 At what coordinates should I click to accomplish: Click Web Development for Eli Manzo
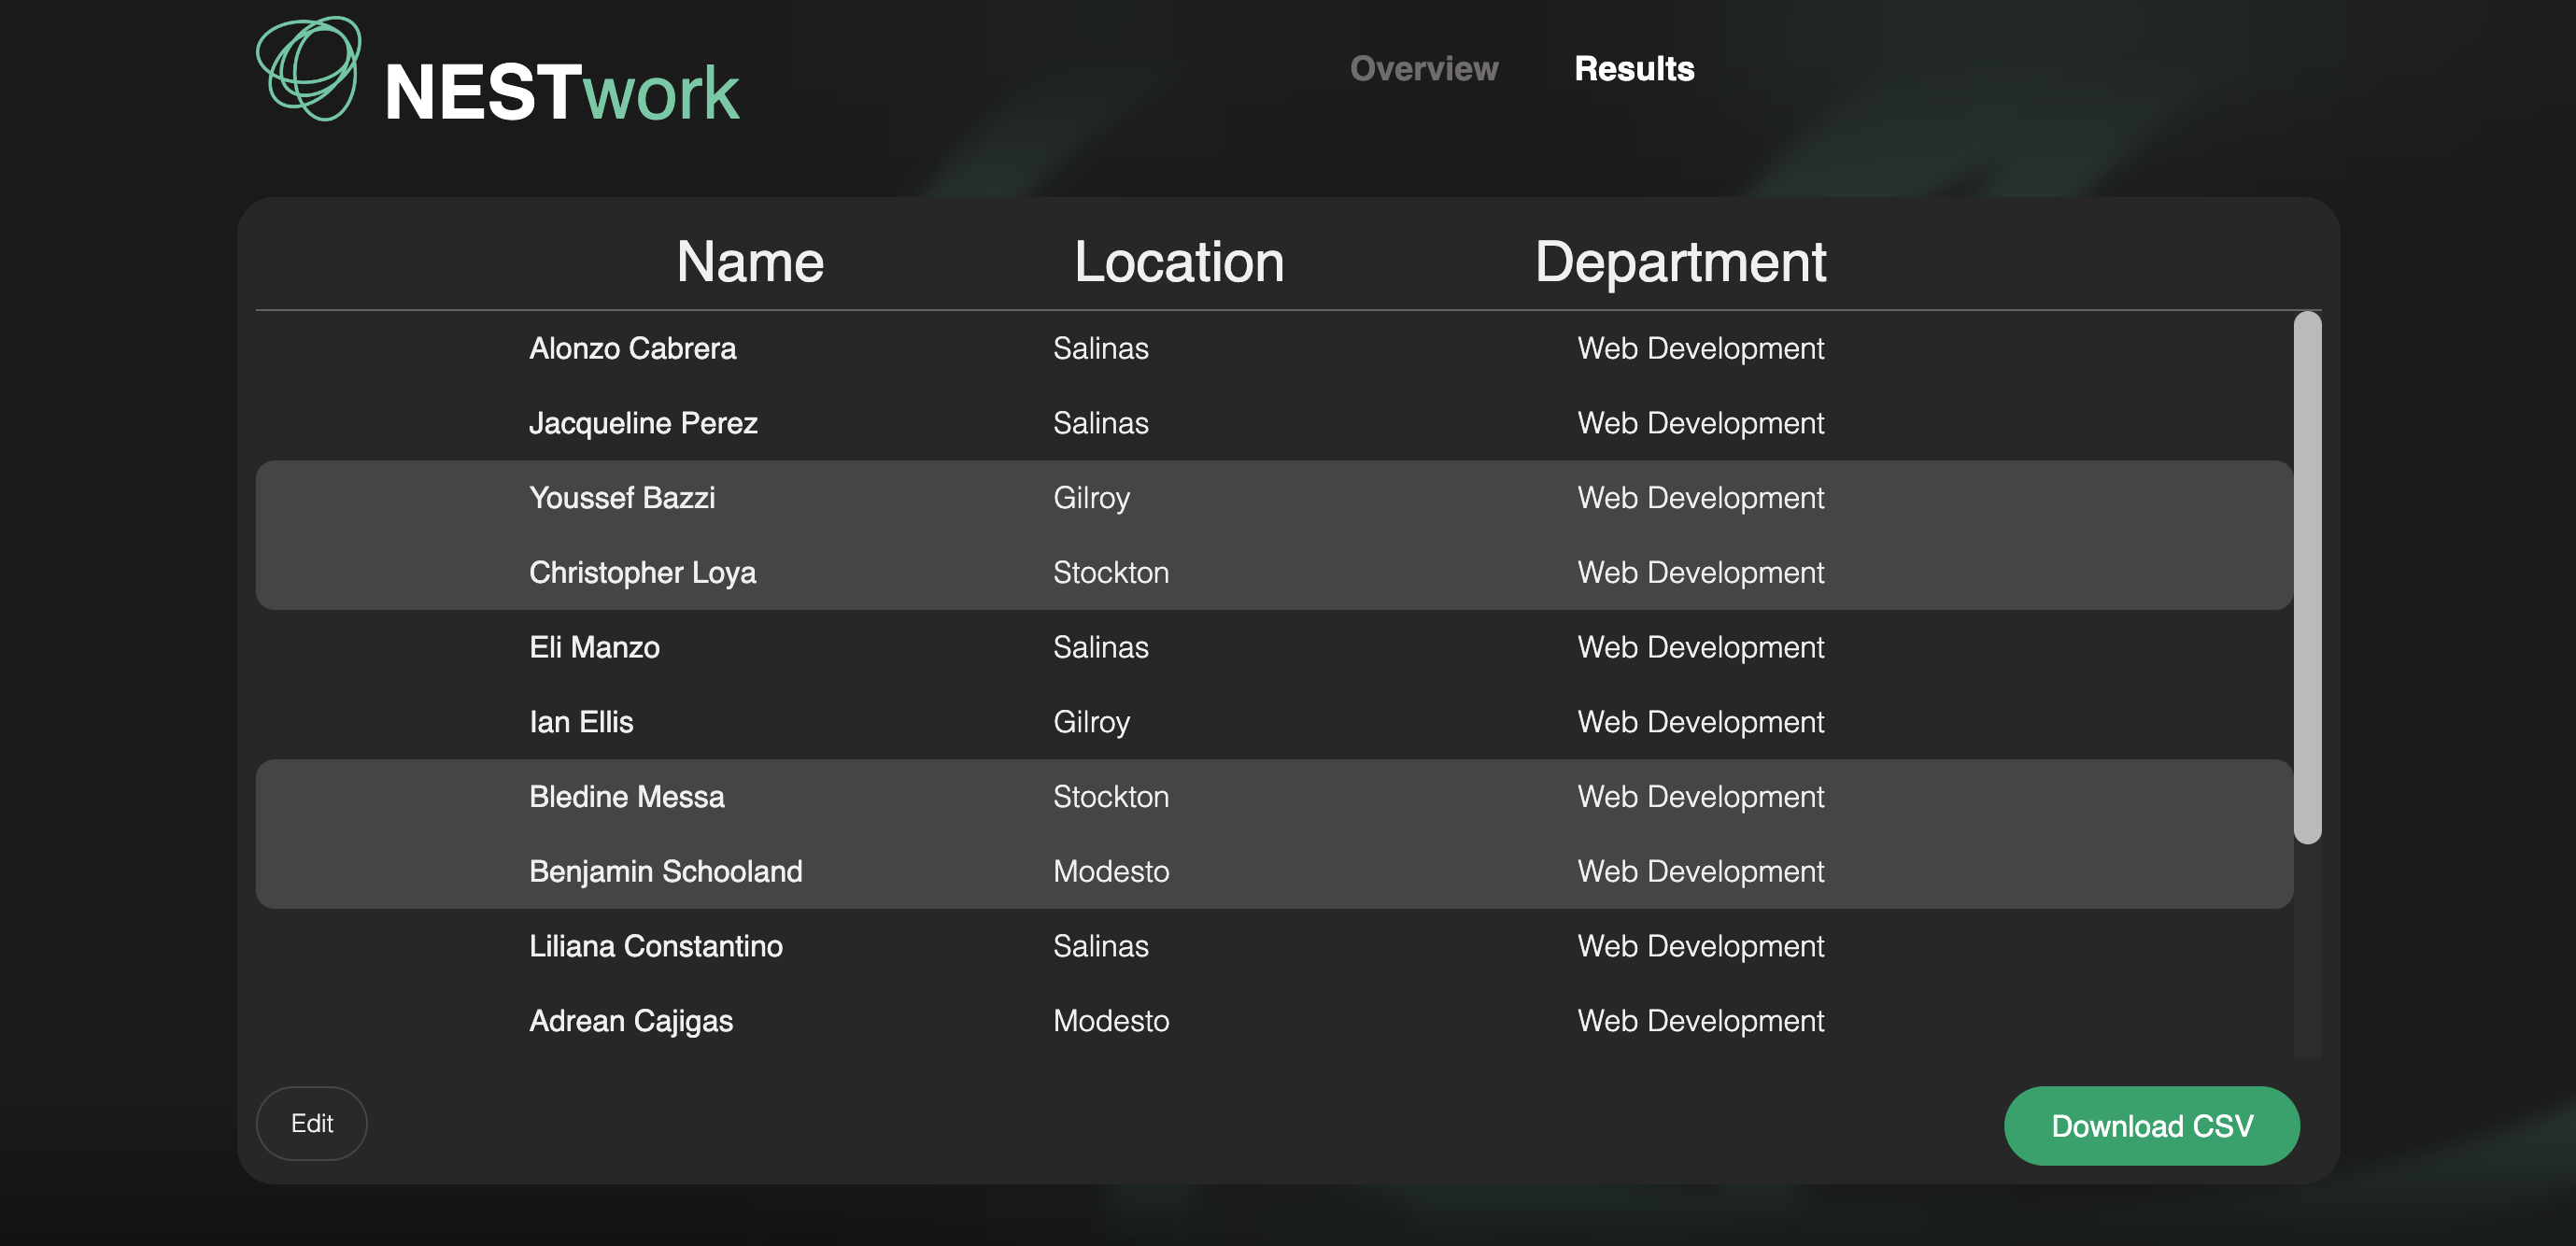[x=1700, y=647]
